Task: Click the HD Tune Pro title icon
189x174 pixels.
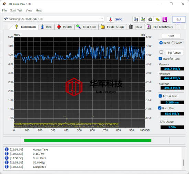Action: coord(4,4)
